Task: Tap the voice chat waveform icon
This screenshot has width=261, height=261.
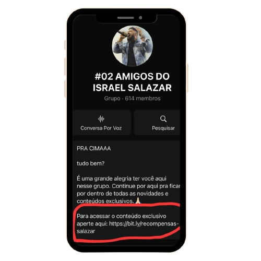Action: tap(101, 119)
